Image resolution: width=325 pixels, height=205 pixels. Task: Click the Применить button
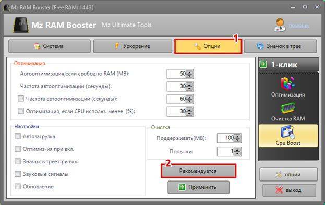(x=198, y=187)
